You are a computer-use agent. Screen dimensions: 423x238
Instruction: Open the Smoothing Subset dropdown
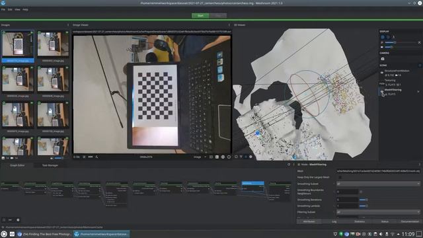tap(378, 184)
